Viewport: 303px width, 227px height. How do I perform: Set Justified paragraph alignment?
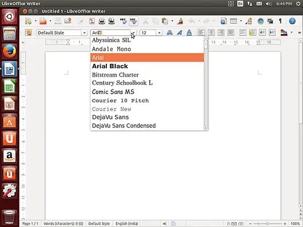click(x=230, y=32)
